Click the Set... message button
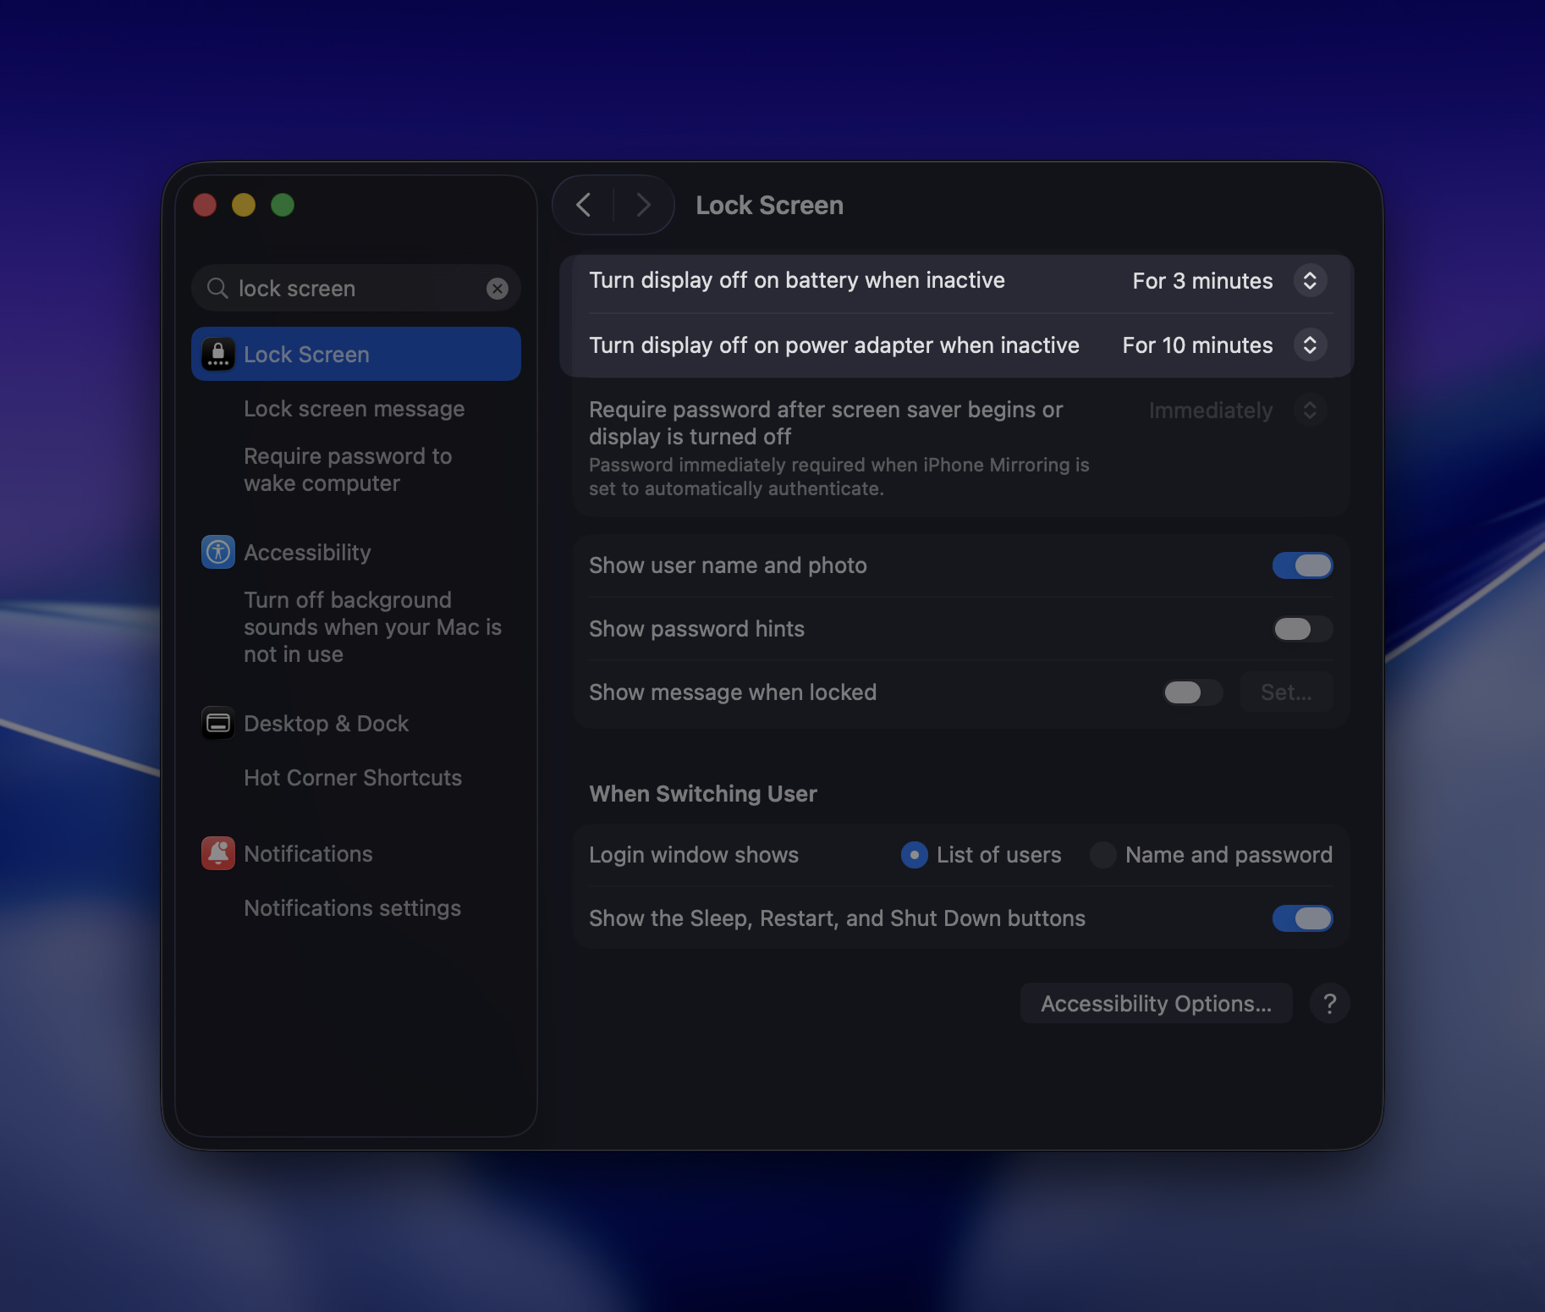This screenshot has height=1312, width=1545. tap(1286, 692)
